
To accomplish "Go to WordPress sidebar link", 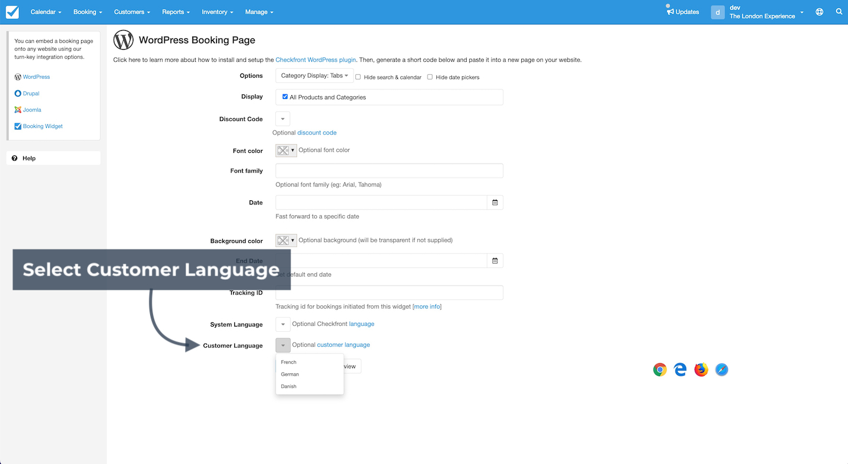I will tap(36, 77).
